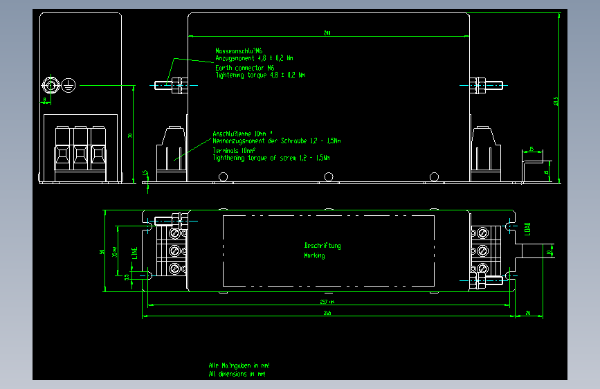Click the "Nennanzugsmoment der Schraube 1,2 - 1,5Nm" note
The image size is (600, 389).
coord(277,141)
